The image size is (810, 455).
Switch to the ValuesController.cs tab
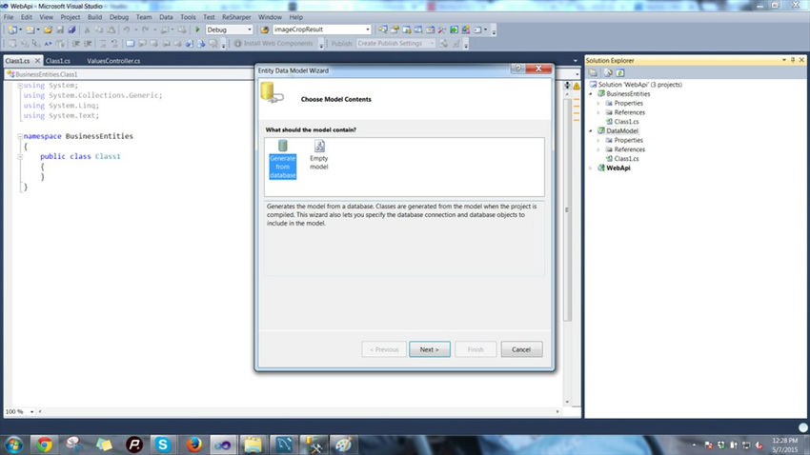[113, 61]
